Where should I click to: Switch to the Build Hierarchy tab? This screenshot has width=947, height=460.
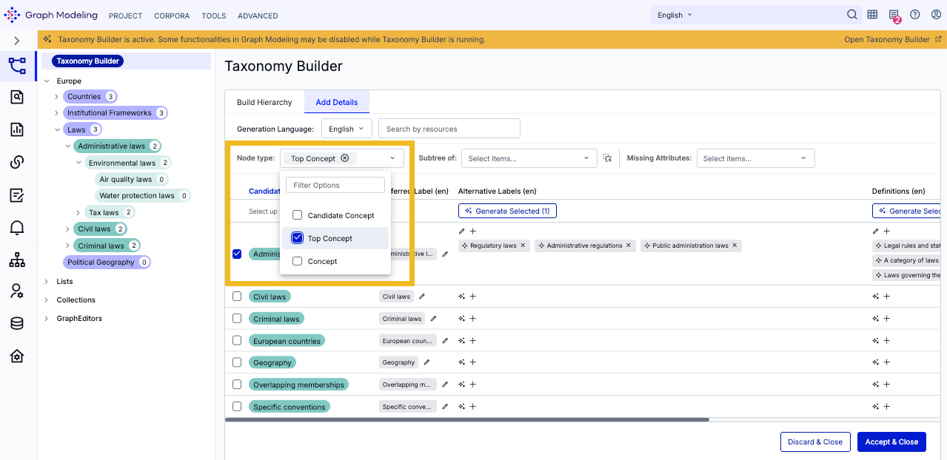coord(264,102)
